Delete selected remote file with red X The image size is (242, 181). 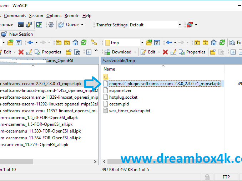tap(165, 52)
